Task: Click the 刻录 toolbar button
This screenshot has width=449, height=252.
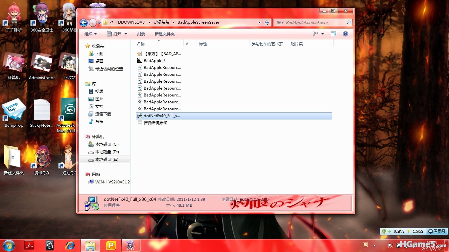Action: (141, 34)
